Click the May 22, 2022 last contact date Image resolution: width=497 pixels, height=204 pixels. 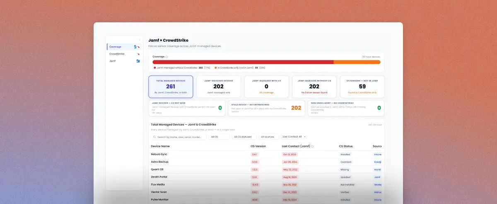(290, 169)
